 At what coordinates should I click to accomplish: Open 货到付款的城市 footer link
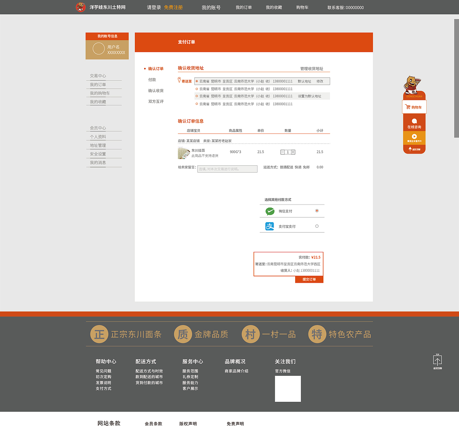(x=149, y=383)
